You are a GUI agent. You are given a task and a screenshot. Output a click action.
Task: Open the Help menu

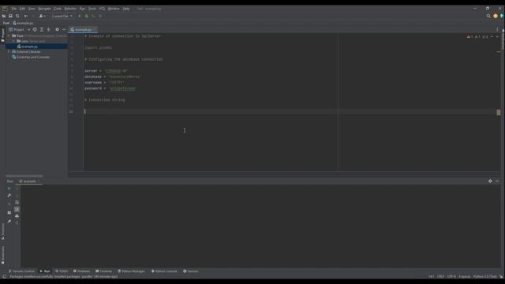[126, 9]
